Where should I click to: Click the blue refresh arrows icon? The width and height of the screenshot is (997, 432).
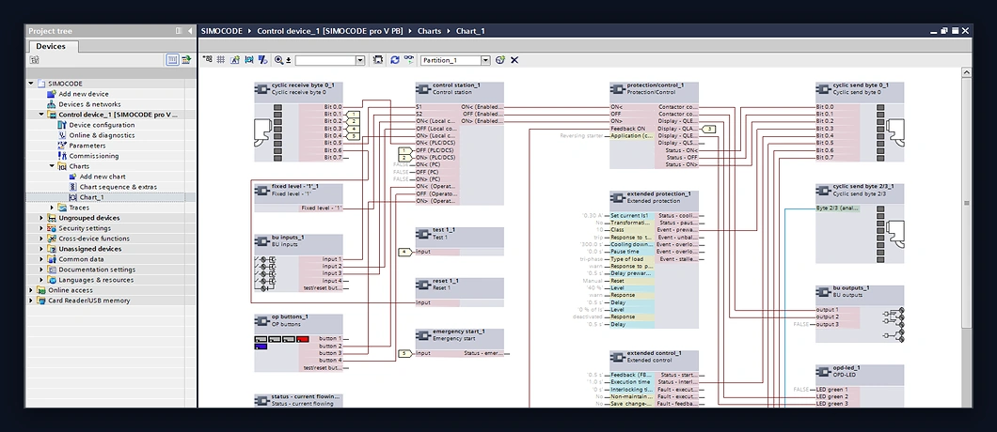coord(395,60)
